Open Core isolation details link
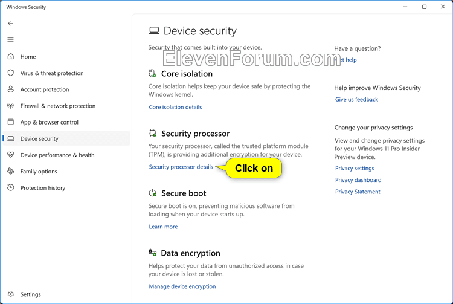Viewport: 453px width, 304px height. (175, 107)
